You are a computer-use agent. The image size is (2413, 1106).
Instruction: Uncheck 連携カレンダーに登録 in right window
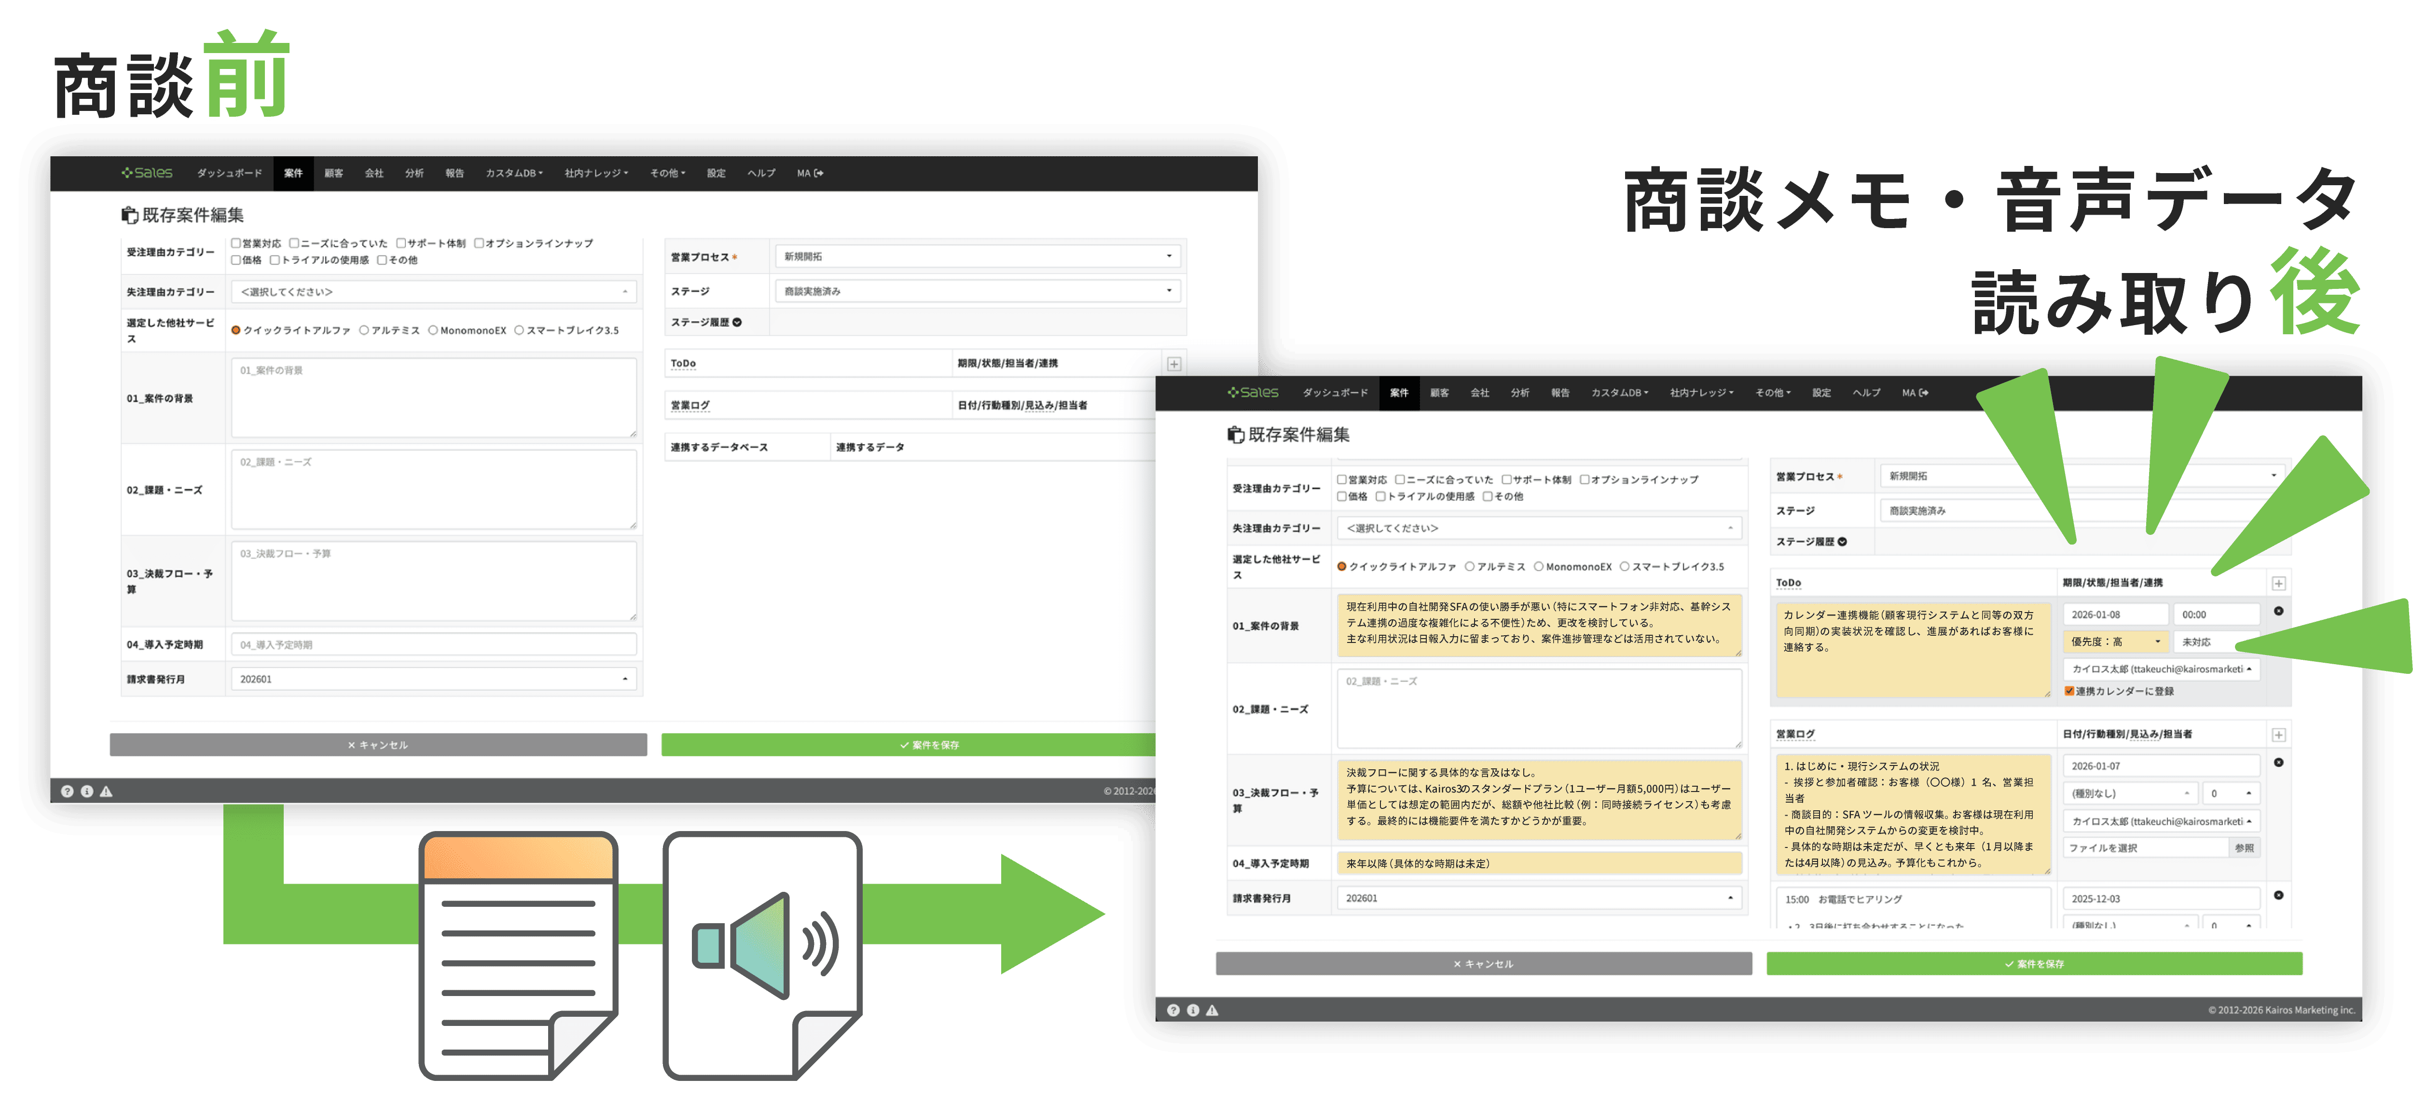[x=2069, y=691]
